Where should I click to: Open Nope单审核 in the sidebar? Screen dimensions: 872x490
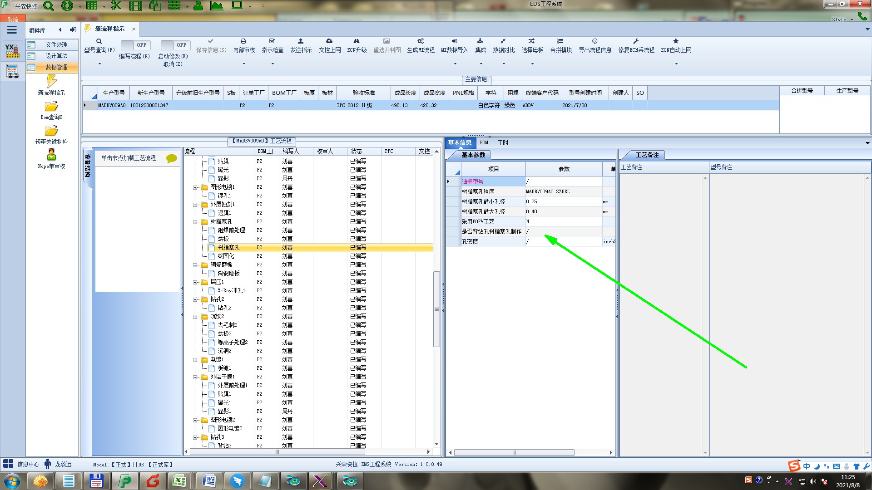tap(51, 156)
